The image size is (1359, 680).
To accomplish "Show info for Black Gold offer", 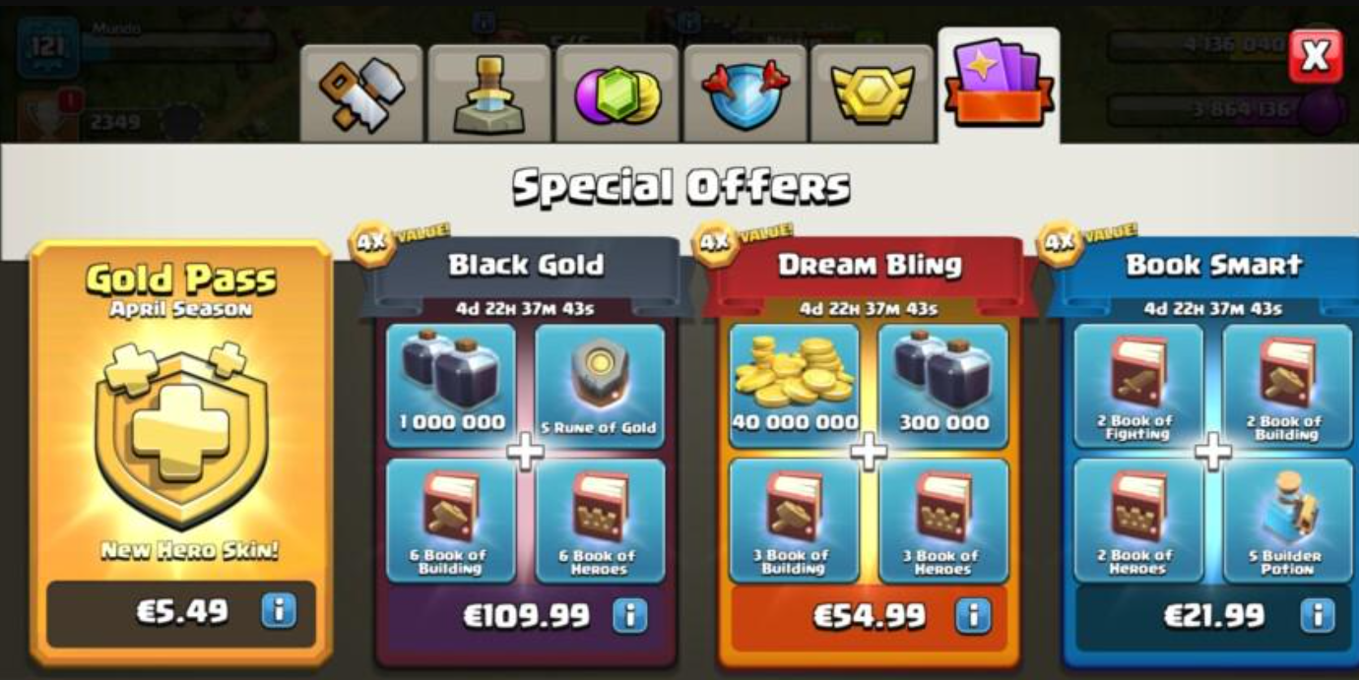I will (x=630, y=616).
